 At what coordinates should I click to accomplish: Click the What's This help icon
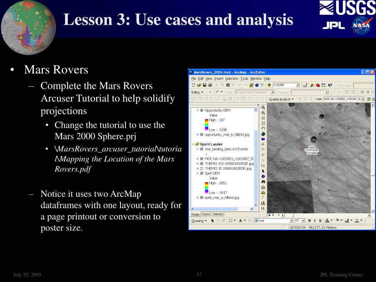click(330, 85)
